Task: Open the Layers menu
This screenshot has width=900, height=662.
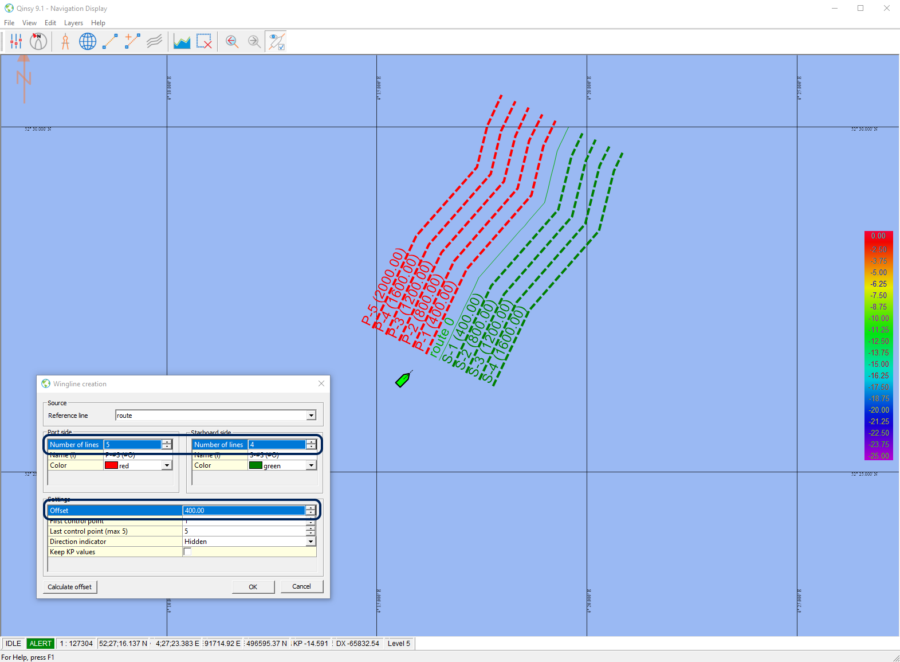Action: point(73,23)
